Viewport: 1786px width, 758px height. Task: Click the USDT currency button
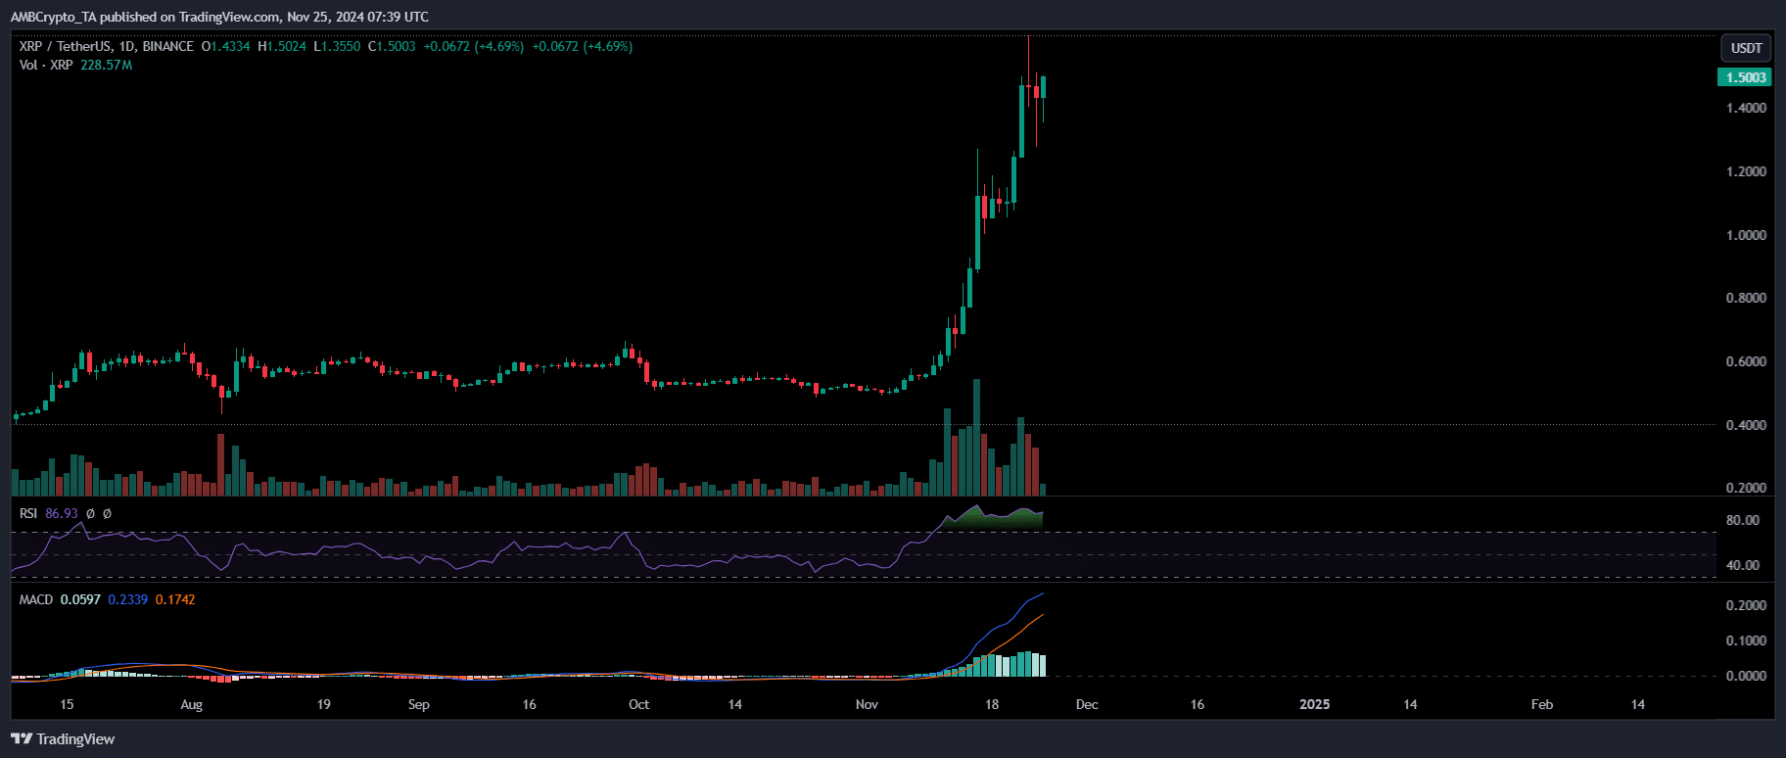(1746, 48)
